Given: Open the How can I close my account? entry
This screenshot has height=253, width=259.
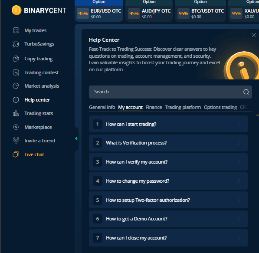Looking at the screenshot, I should click(168, 238).
